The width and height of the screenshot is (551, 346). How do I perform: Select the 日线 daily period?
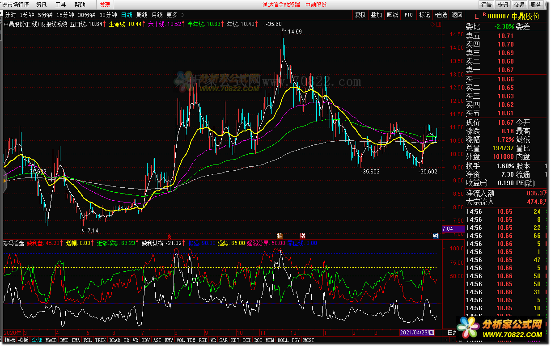[x=127, y=15]
